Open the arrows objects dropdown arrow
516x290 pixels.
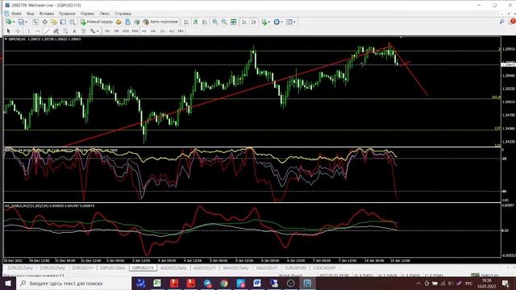point(98,31)
